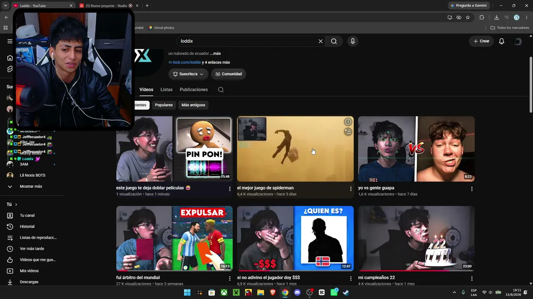Switch to the Loddix - YouTube browser tab
Viewport: 533px width, 299px height.
pos(42,5)
